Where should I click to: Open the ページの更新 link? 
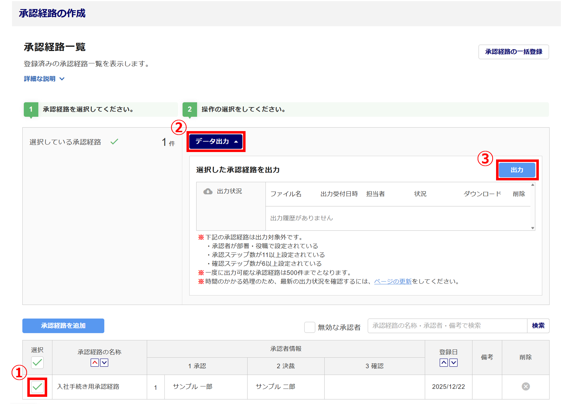(393, 281)
